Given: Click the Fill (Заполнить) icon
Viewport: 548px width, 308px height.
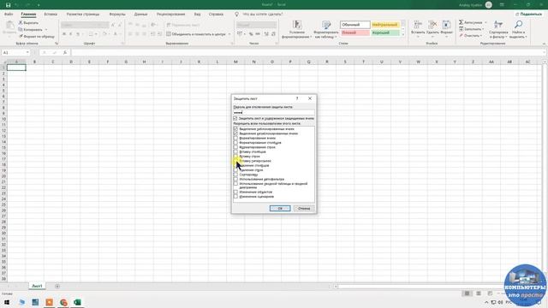Looking at the screenshot, I should [x=461, y=29].
